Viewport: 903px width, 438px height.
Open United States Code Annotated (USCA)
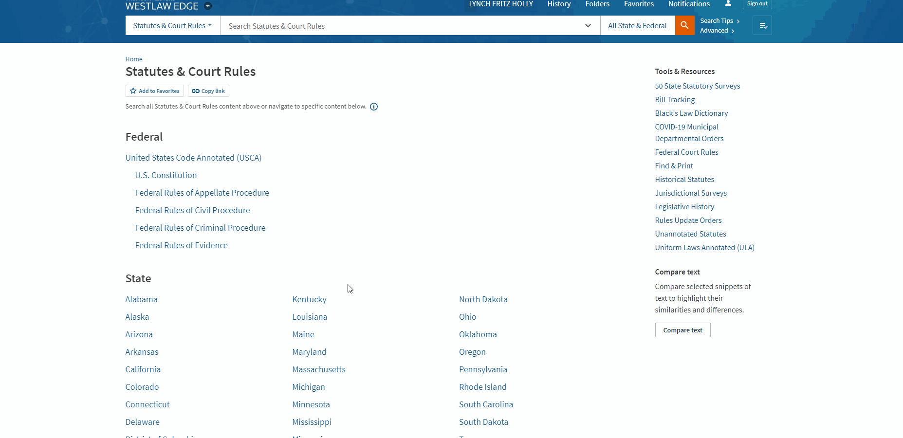click(193, 158)
